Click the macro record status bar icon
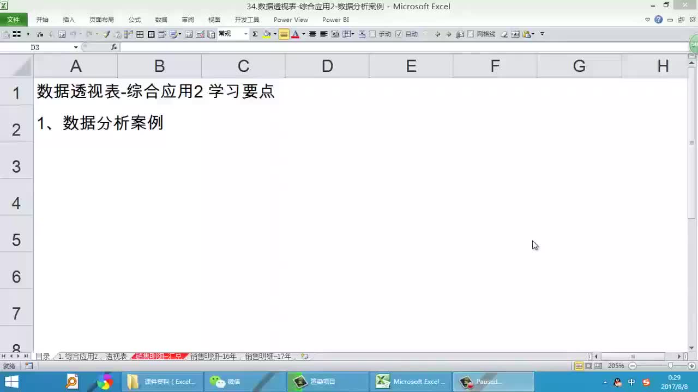This screenshot has width=698, height=392. point(29,366)
